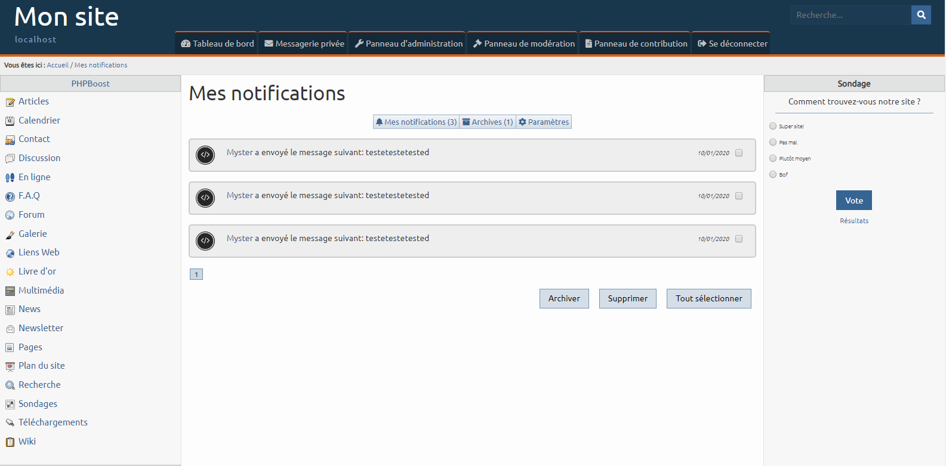This screenshot has height=466, width=946.
Task: Select the "Super site!" poll option
Action: [773, 126]
